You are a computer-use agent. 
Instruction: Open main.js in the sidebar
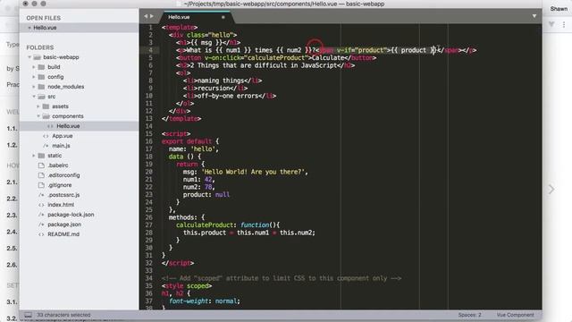tap(61, 146)
